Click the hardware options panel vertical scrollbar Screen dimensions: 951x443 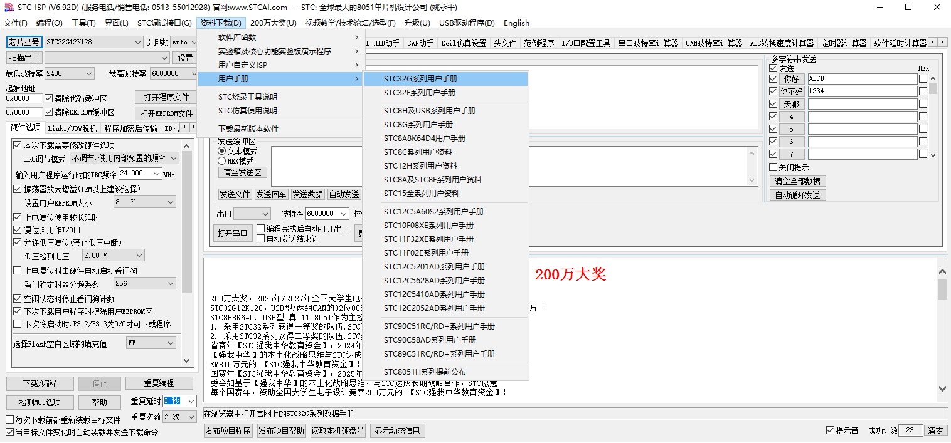coord(187,253)
